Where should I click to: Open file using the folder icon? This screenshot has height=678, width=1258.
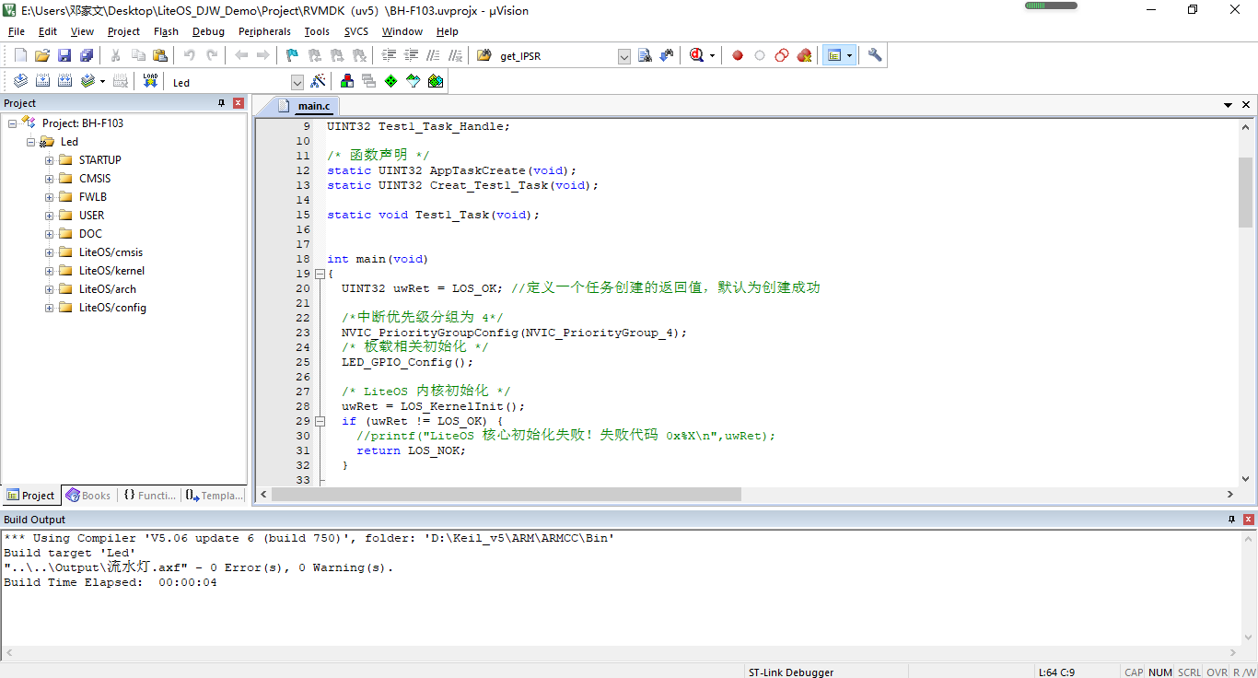click(42, 55)
